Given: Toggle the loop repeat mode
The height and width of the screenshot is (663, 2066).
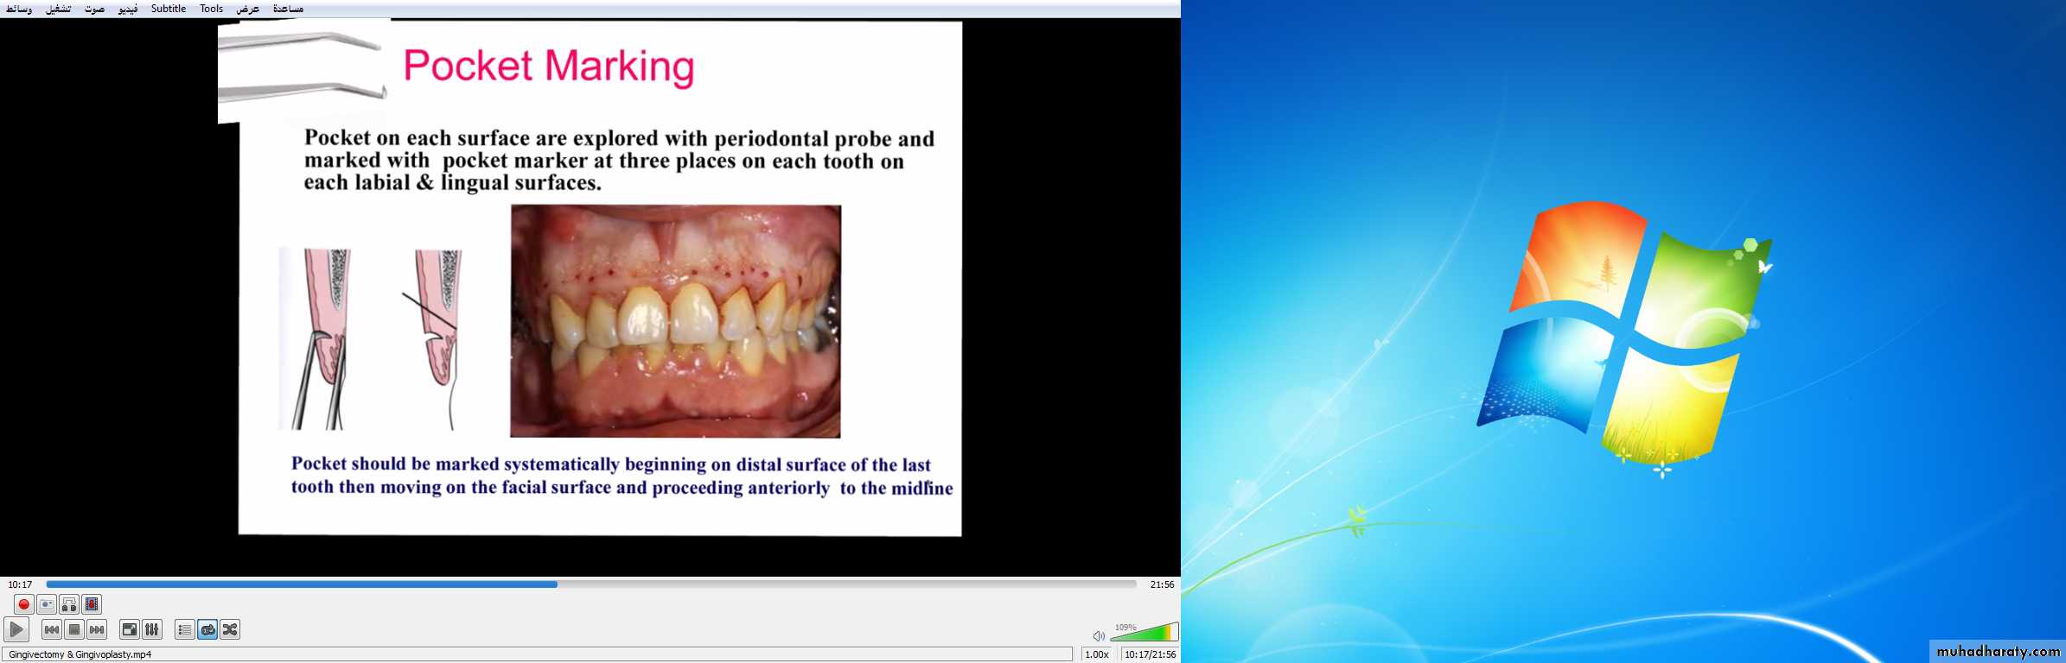Looking at the screenshot, I should (207, 630).
